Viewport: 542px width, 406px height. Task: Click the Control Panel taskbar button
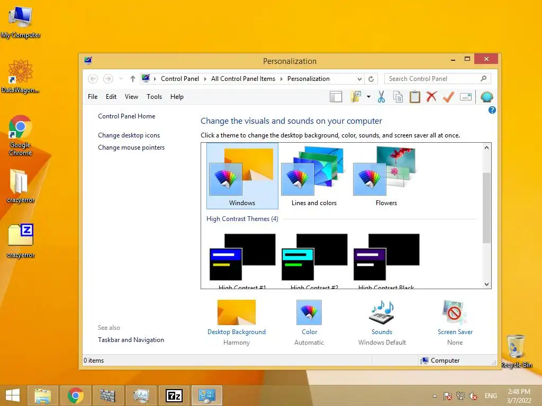(x=207, y=395)
